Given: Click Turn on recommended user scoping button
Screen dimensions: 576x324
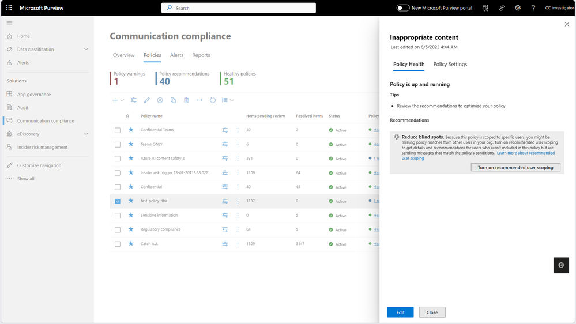Looking at the screenshot, I should [x=515, y=168].
